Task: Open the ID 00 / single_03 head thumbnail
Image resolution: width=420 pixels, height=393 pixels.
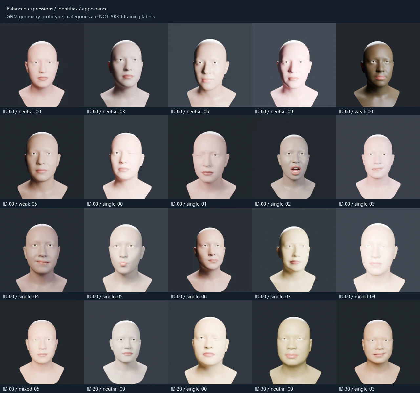Action: 378,157
